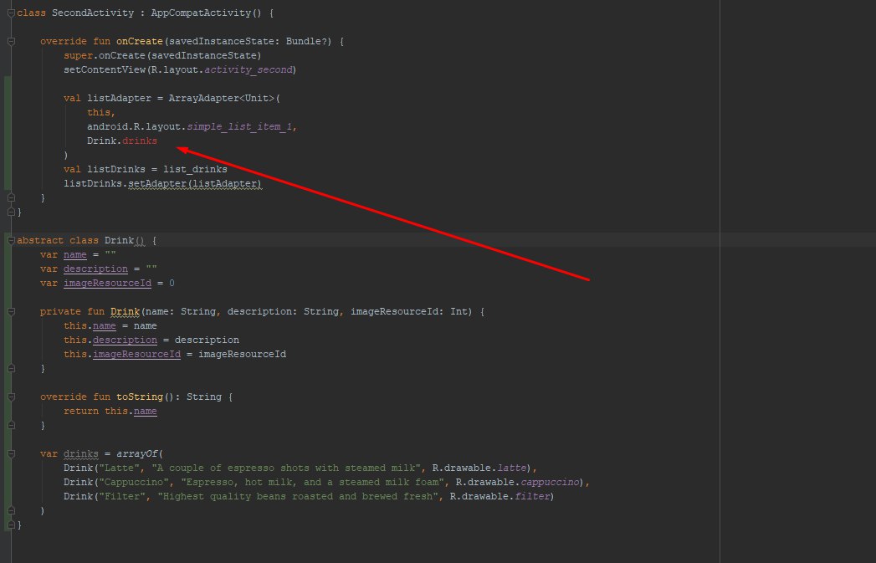Viewport: 876px width, 563px height.
Task: Click 'activity_second' layout reference
Action: pyautogui.click(x=248, y=69)
